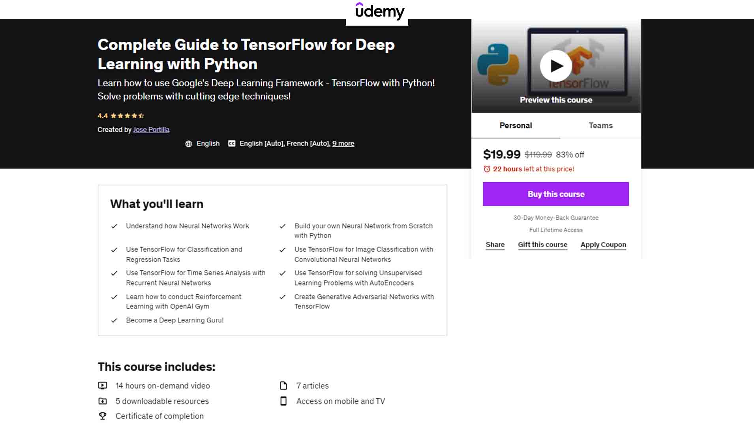Click Gift this course link
Screen dimensions: 754x426
542,245
